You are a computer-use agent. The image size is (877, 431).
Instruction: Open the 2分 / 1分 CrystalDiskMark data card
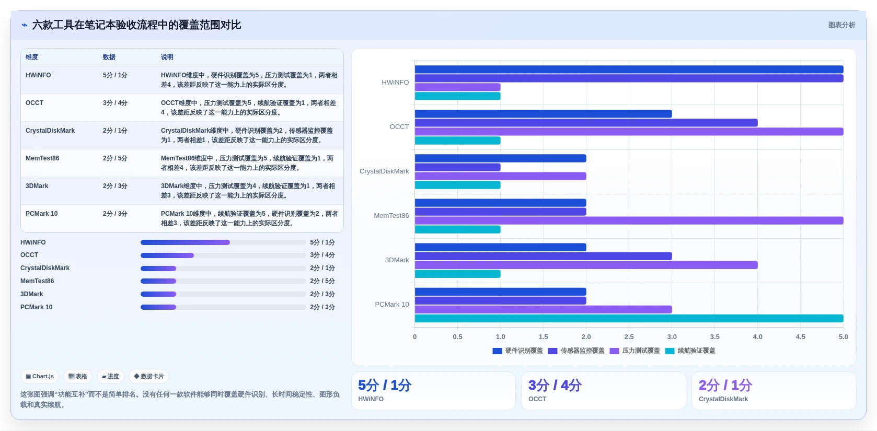coord(774,391)
